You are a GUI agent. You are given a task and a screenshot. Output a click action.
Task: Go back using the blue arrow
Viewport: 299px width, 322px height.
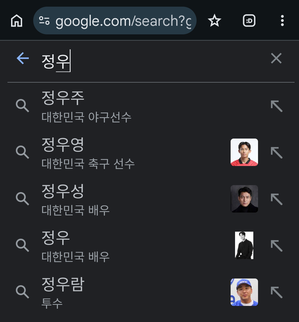pyautogui.click(x=23, y=58)
